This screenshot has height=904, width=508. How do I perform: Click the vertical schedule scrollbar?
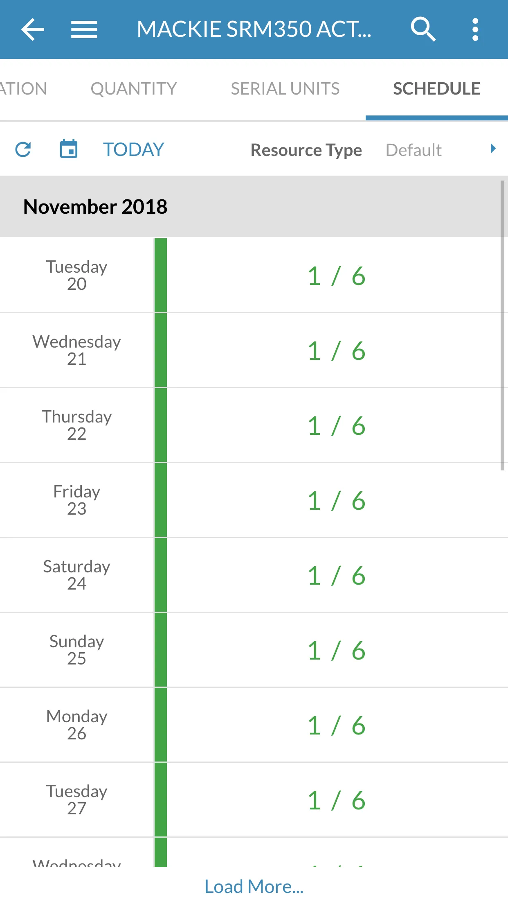point(502,325)
